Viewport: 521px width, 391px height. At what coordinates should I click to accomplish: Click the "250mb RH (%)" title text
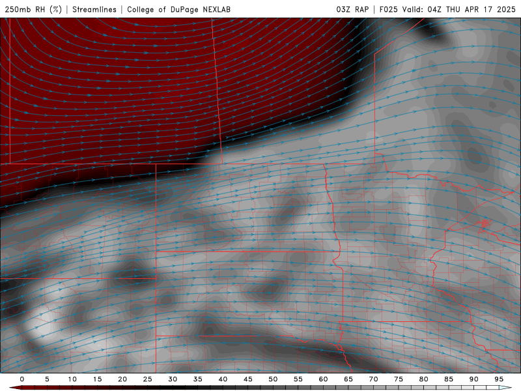[34, 9]
